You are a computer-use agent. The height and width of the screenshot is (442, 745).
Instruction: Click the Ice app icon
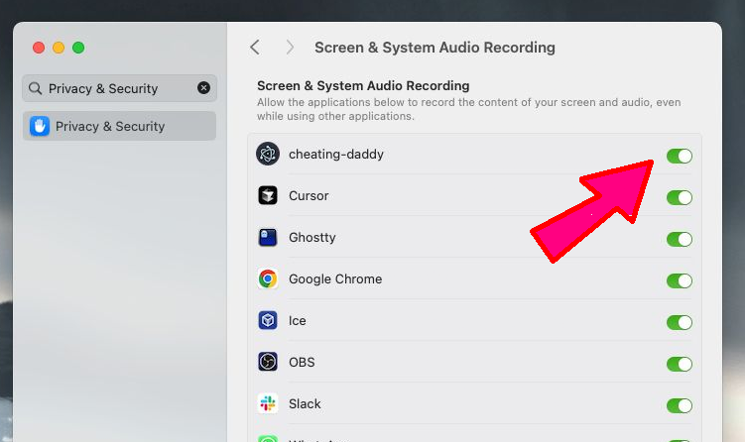(x=268, y=320)
